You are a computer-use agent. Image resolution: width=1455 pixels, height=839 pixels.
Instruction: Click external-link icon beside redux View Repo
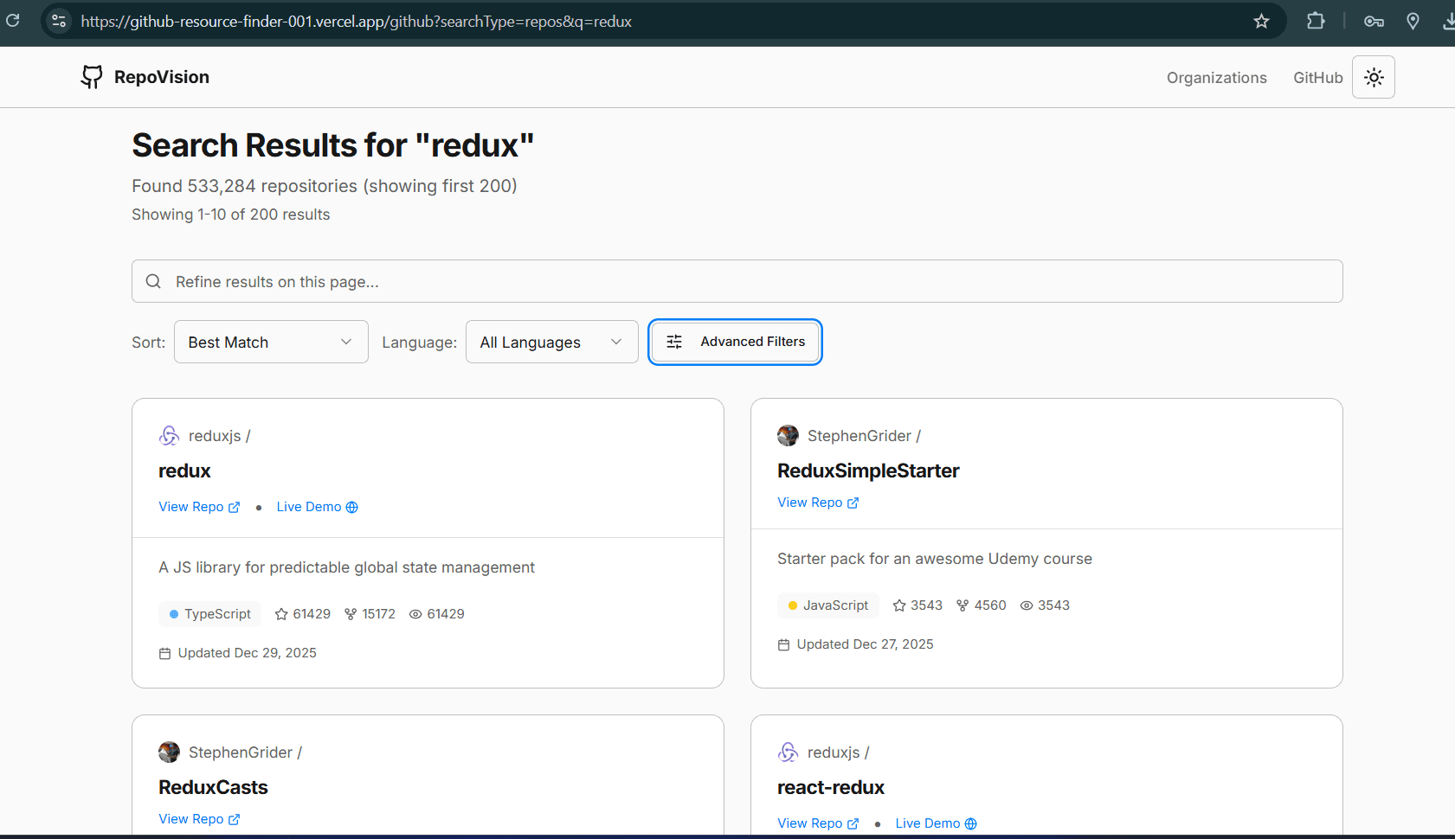click(234, 508)
